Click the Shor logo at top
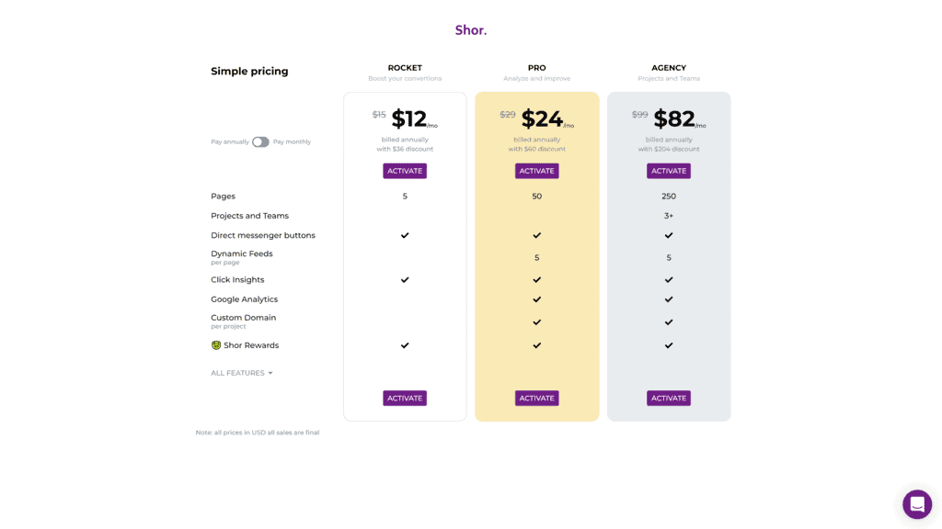Screen dimensions: 942x529 [x=470, y=30]
